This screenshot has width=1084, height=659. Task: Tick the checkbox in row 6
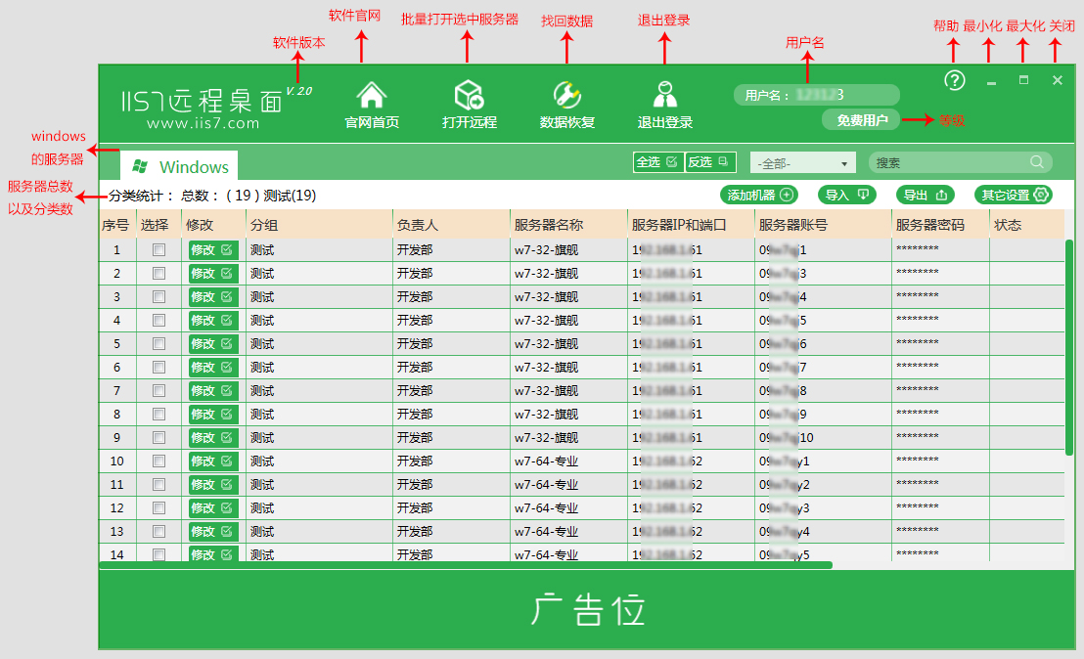click(159, 368)
